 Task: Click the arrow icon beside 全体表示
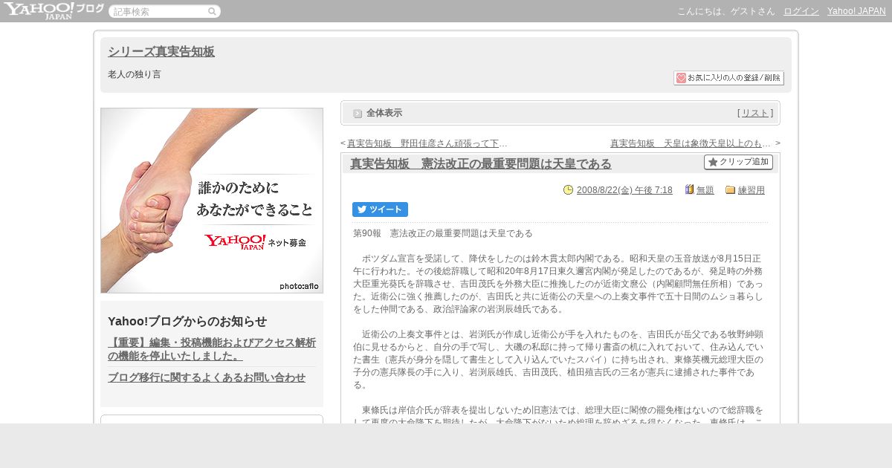358,114
